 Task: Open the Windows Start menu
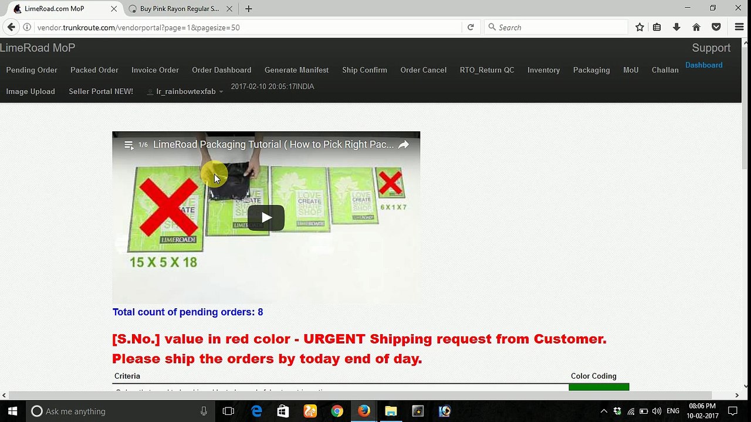(12, 411)
